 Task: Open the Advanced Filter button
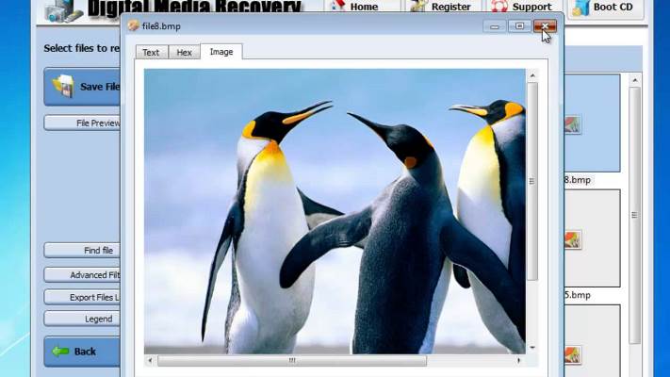(83, 275)
